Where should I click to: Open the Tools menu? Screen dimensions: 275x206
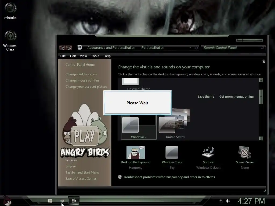pyautogui.click(x=95, y=56)
